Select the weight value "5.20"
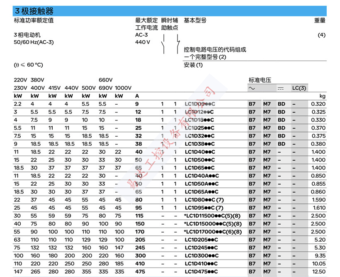The height and width of the screenshot is (277, 340). click(x=320, y=240)
